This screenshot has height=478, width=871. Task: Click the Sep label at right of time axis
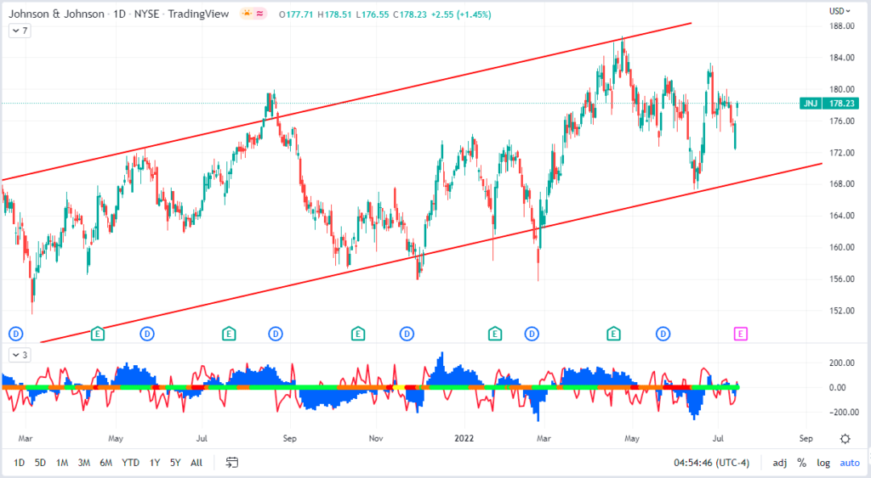(806, 438)
